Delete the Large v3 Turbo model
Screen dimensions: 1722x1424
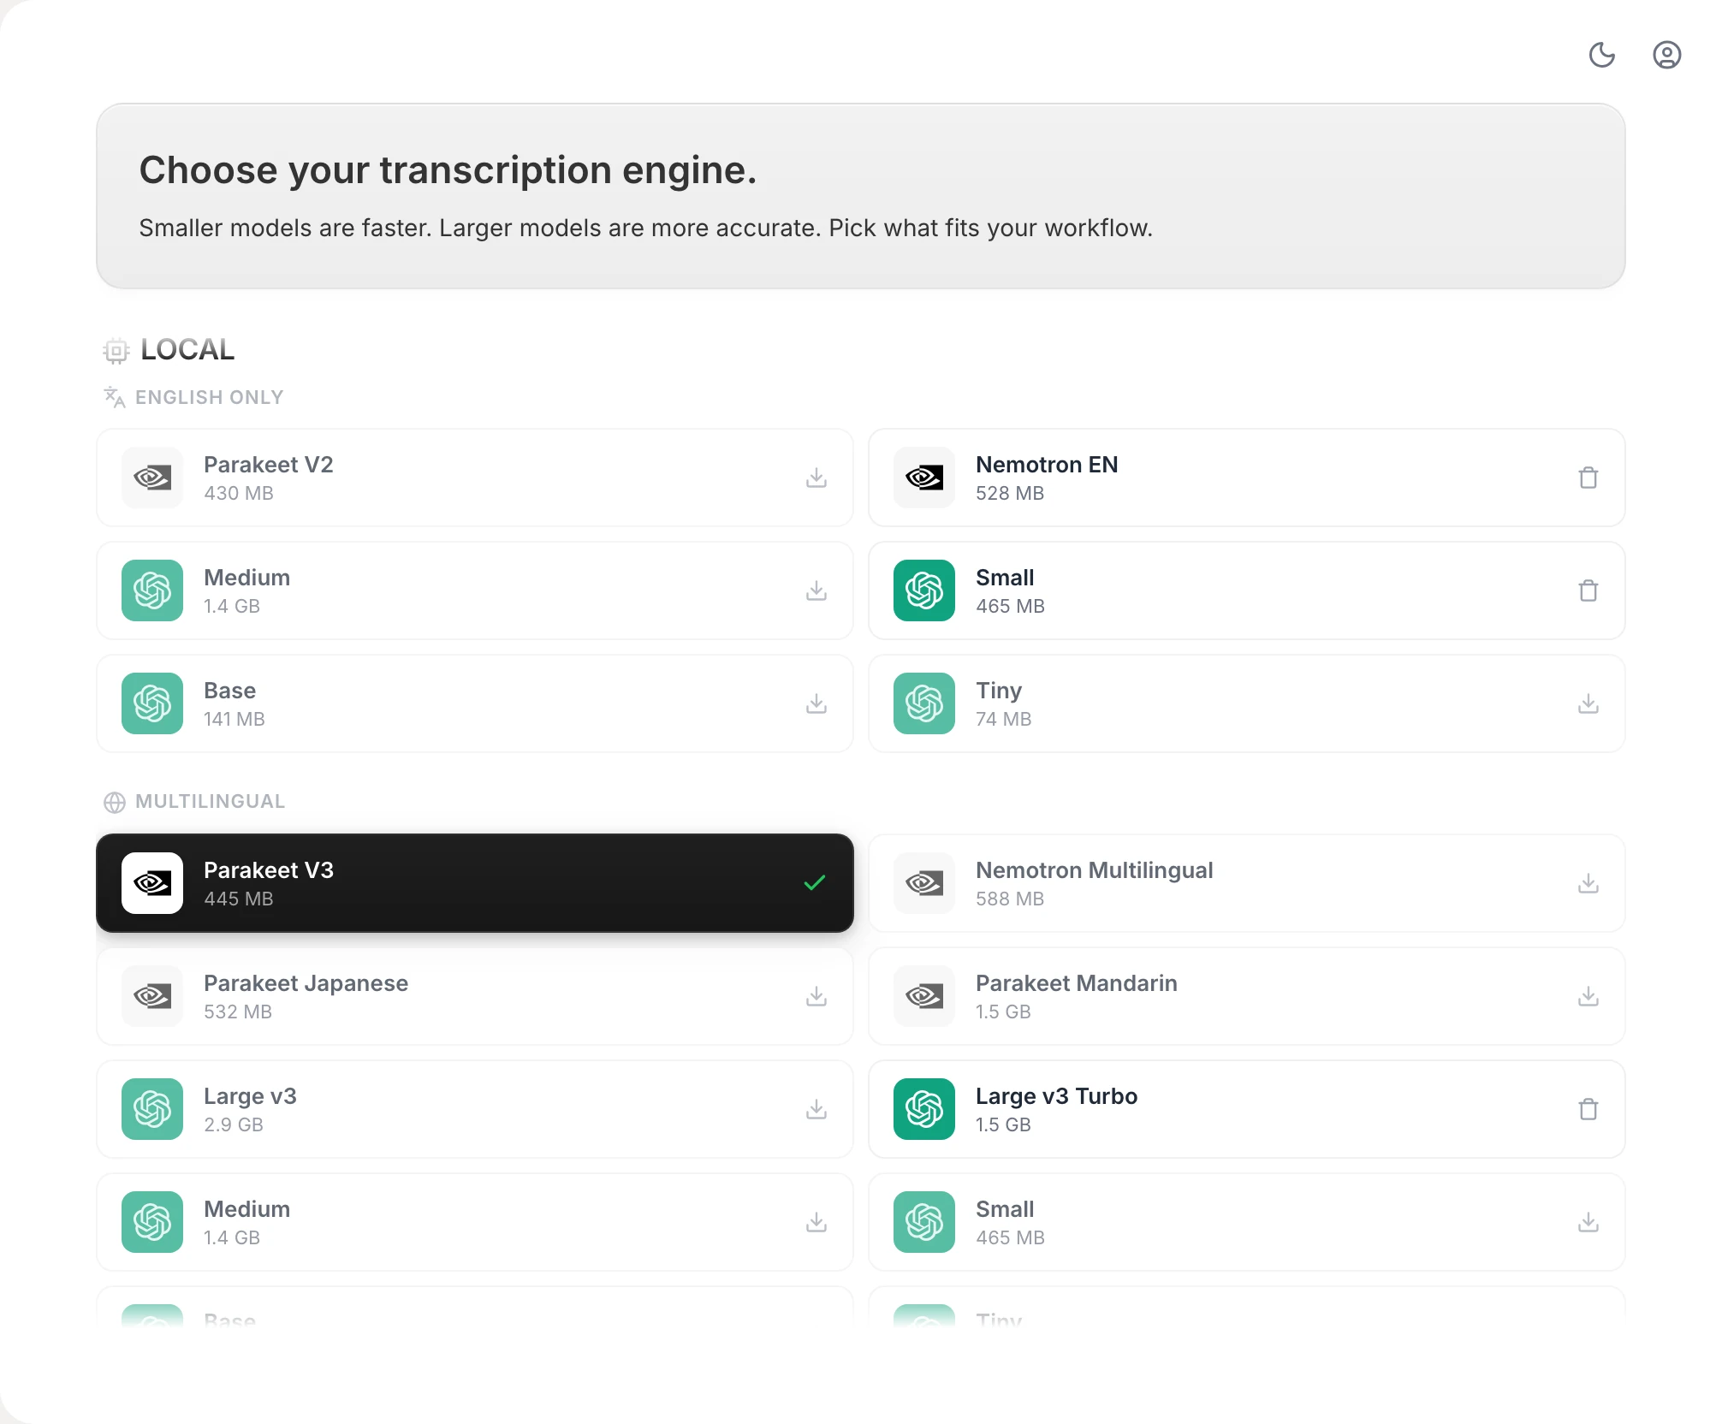point(1588,1109)
